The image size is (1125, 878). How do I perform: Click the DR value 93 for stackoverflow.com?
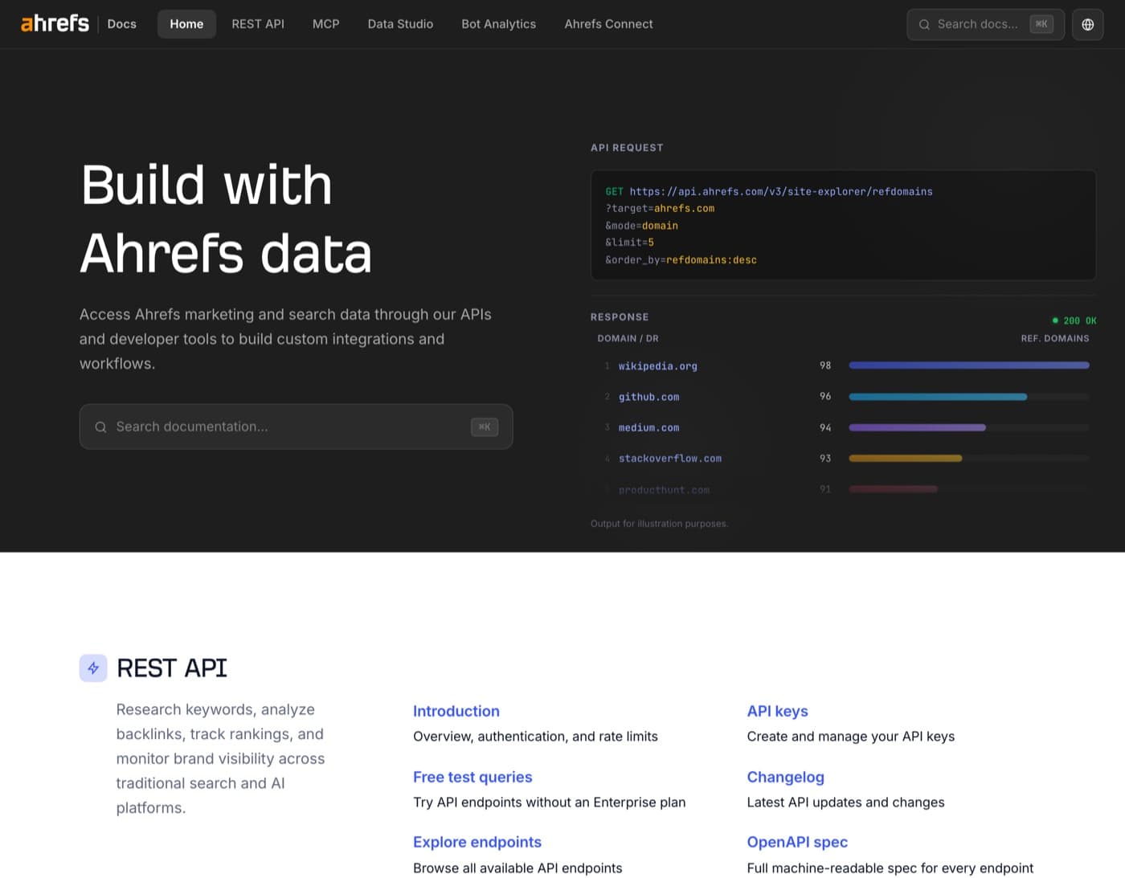[x=825, y=459]
